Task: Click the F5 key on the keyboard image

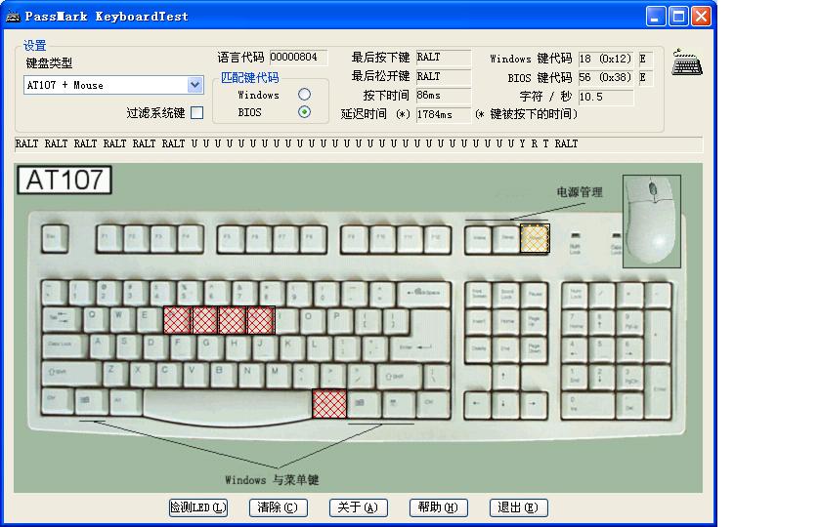Action: pos(231,239)
